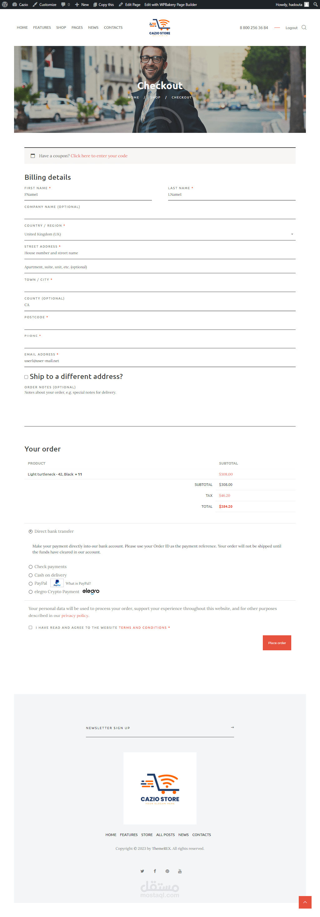Screen dimensions: 320x917
Task: Click the header search magnifier icon
Action: coord(304,28)
